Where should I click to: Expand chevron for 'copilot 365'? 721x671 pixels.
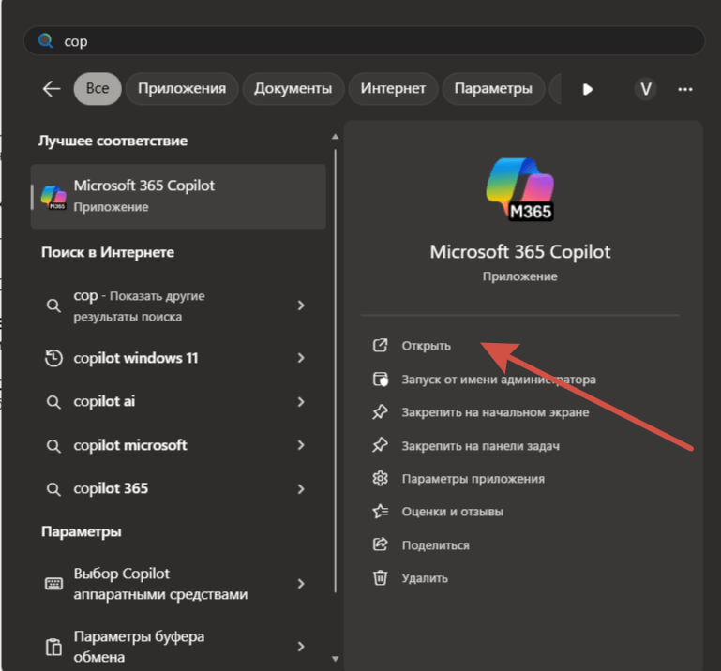[301, 488]
